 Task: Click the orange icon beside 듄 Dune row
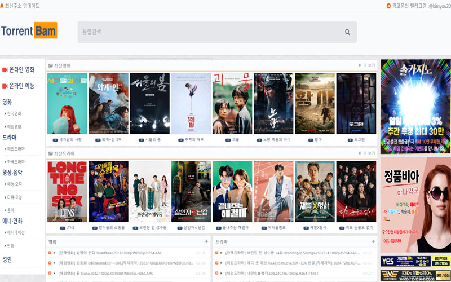tap(50, 273)
